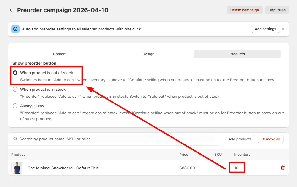Dismiss the auto add settings banner
This screenshot has width=297, height=187.
tap(283, 29)
